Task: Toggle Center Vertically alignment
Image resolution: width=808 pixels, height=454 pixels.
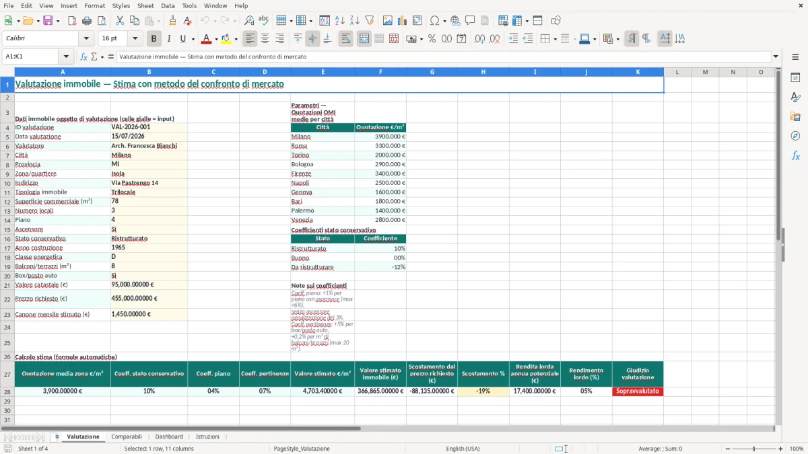Action: click(x=312, y=39)
